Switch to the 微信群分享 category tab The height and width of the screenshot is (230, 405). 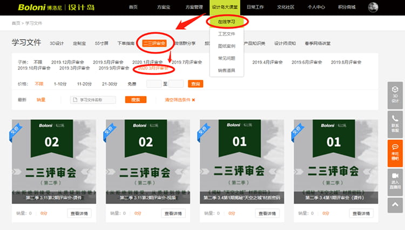click(x=185, y=43)
